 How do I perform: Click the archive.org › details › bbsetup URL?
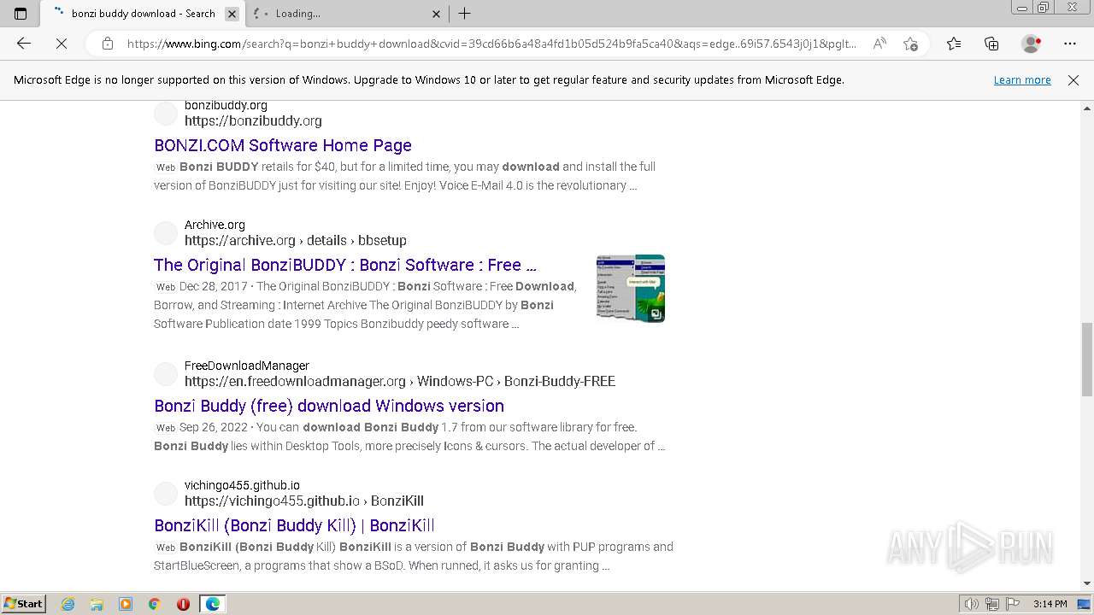point(296,240)
